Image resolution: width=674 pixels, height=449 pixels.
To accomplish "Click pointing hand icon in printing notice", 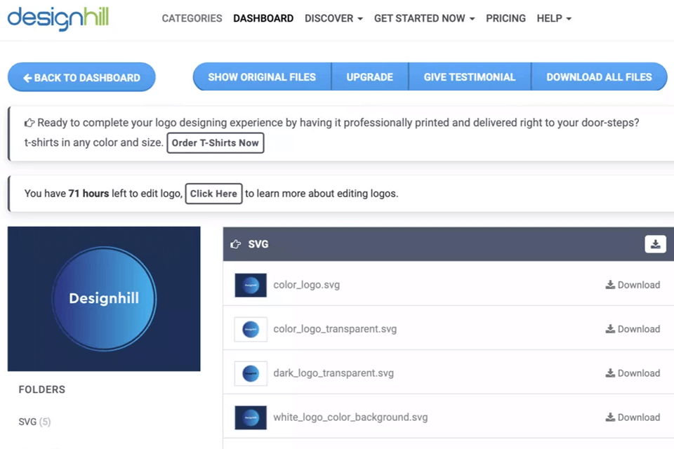I will click(x=29, y=123).
